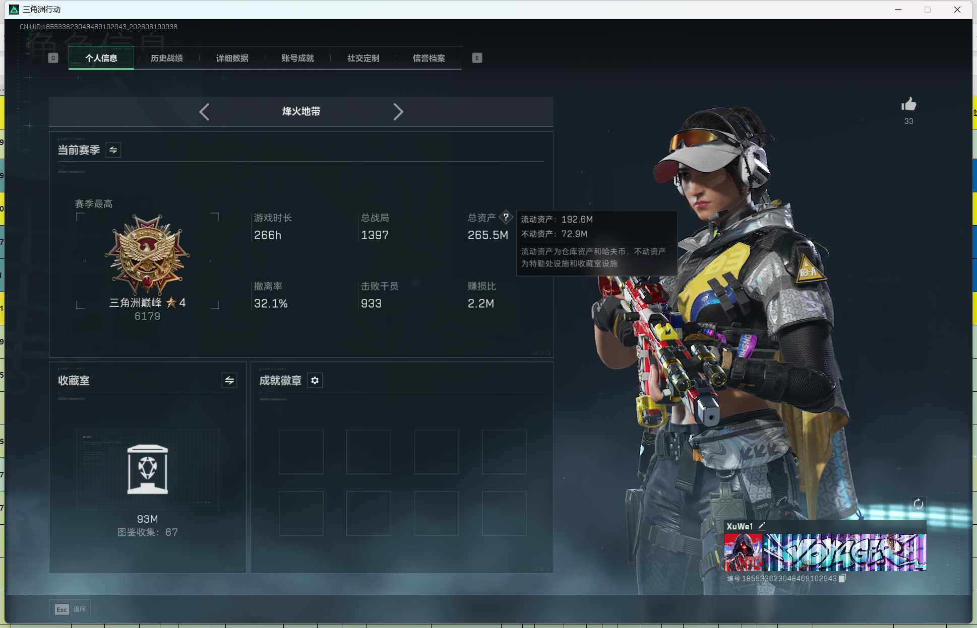
Task: Click the rank score 6179
Action: tap(147, 316)
